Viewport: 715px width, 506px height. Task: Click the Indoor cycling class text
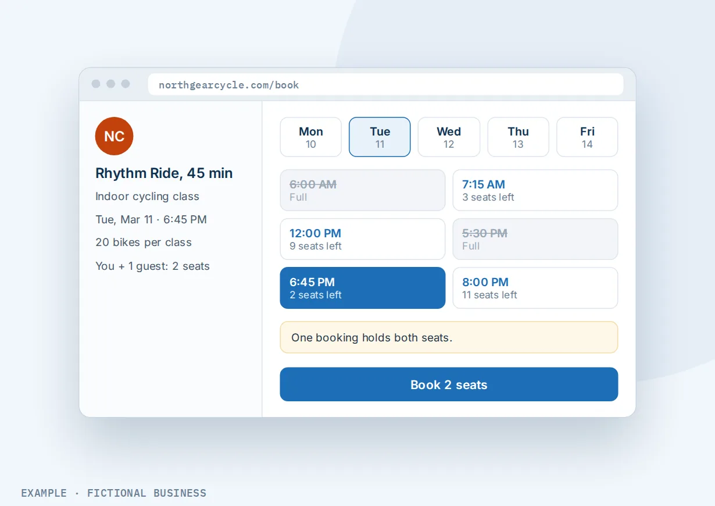pos(147,197)
